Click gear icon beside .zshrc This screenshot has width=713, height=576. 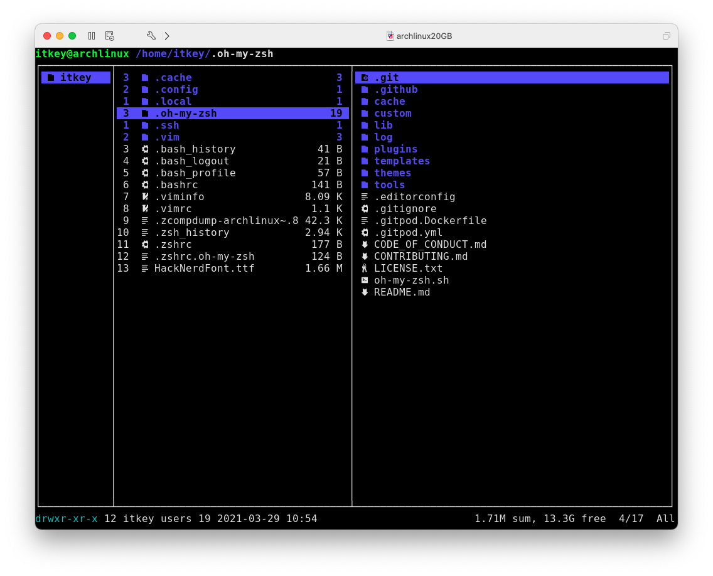pyautogui.click(x=145, y=245)
